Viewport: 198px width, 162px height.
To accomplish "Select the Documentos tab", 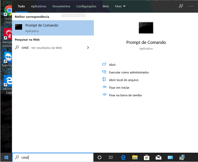I will click(61, 6).
